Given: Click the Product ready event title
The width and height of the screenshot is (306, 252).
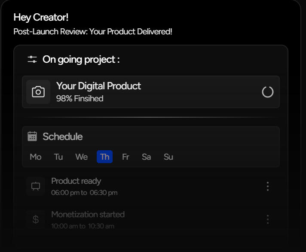Looking at the screenshot, I should (x=76, y=181).
